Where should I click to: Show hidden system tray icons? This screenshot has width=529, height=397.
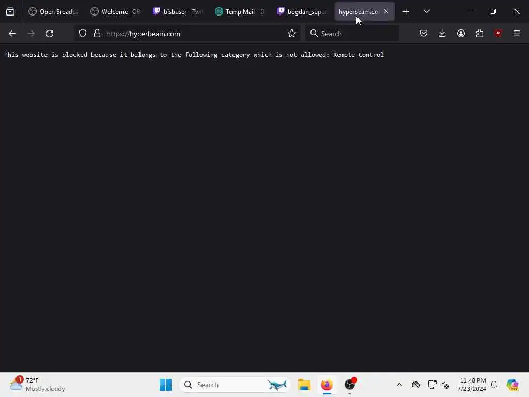pos(399,385)
